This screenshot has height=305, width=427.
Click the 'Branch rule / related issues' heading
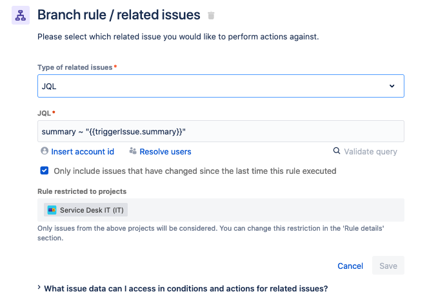click(x=119, y=15)
